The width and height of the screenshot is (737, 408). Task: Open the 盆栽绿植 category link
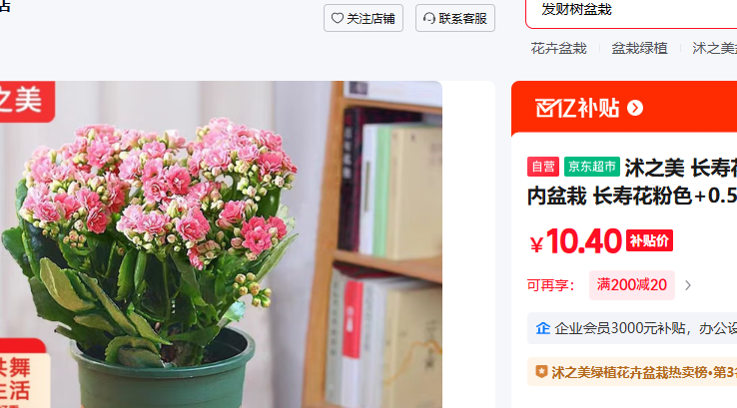[639, 48]
